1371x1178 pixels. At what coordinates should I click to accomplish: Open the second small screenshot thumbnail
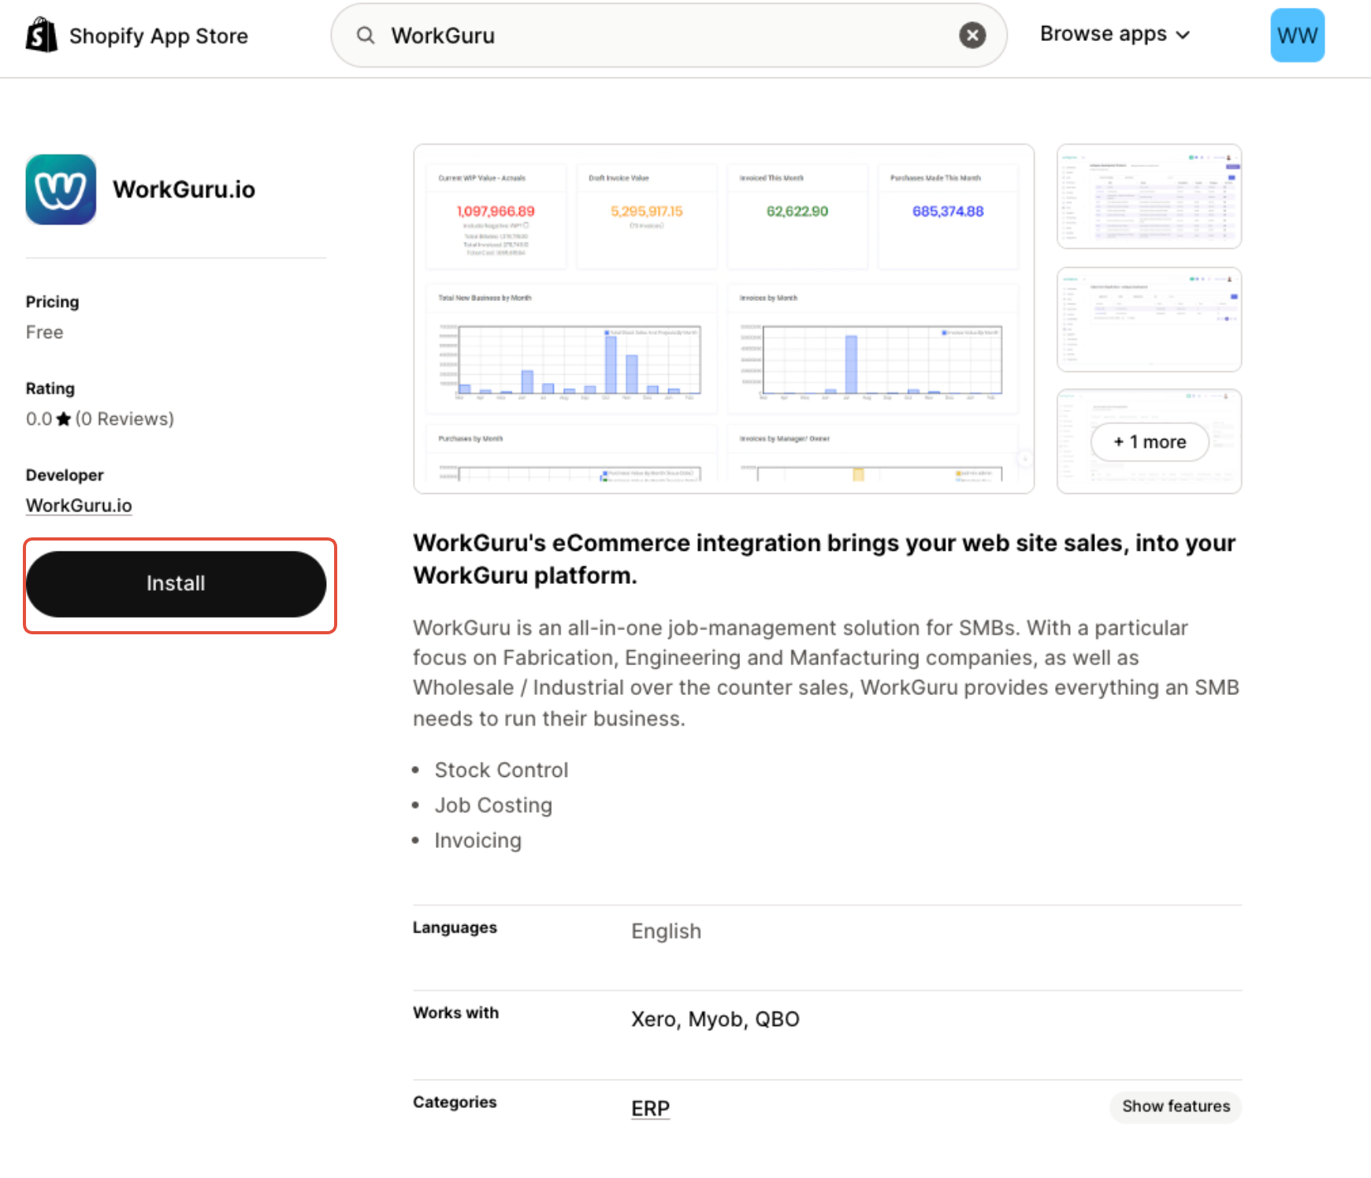click(x=1149, y=319)
